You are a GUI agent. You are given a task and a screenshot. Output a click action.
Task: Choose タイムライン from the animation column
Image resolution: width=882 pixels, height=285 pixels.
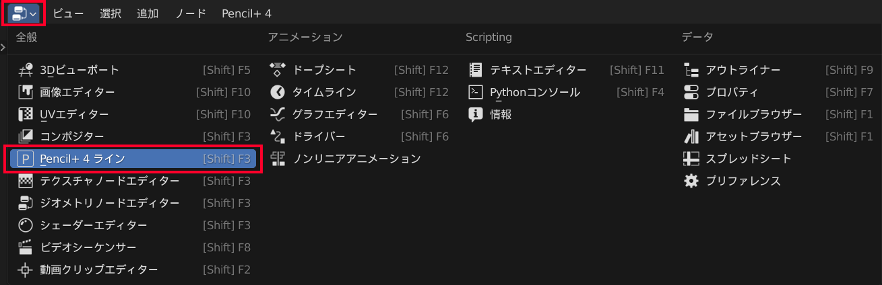[323, 92]
